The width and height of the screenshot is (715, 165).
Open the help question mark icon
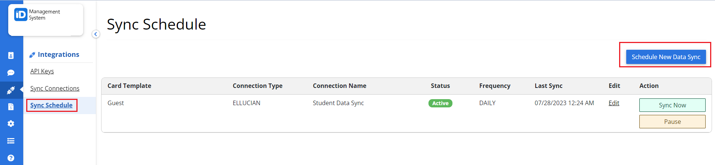point(11,158)
